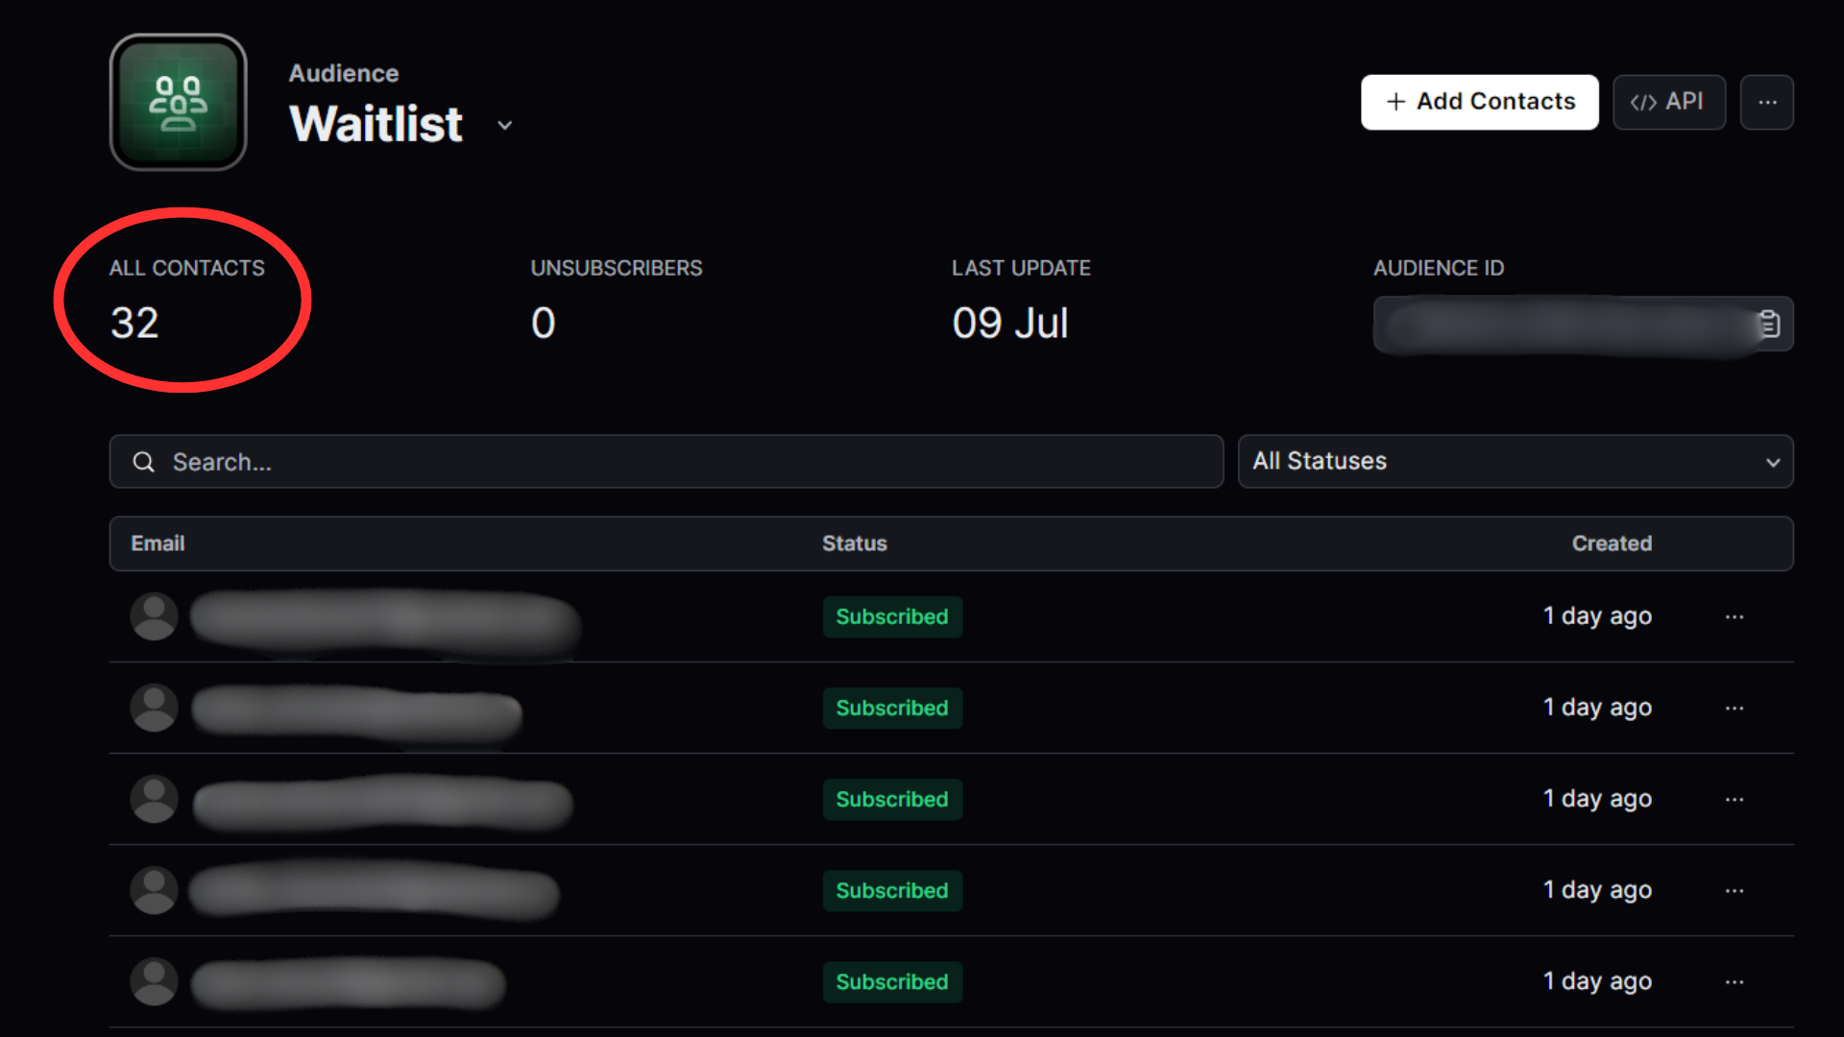Click the first row's Subscribed status badge
The width and height of the screenshot is (1844, 1037).
[891, 616]
